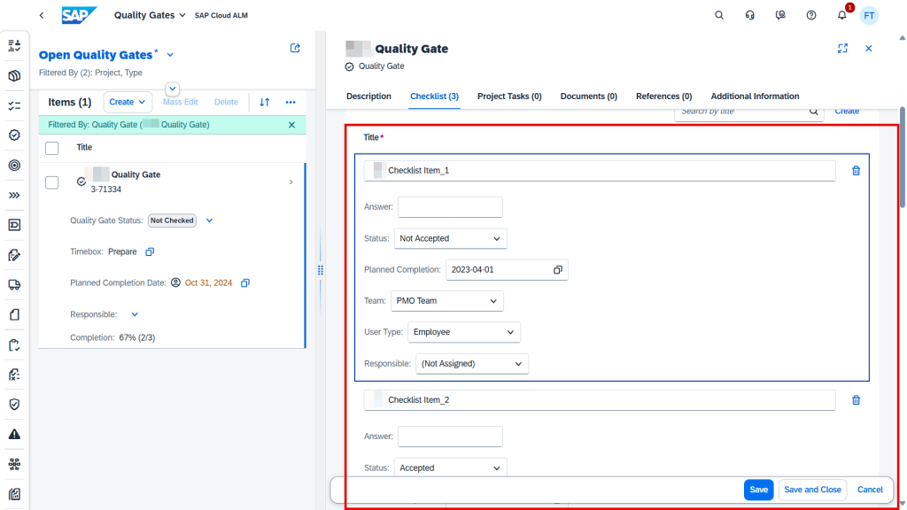Open the shield checkmark item in the left sidebar
This screenshot has height=510, width=907.
[14, 404]
